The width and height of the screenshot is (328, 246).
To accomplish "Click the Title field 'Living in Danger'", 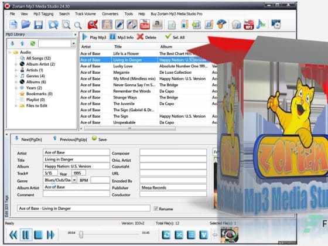I will pyautogui.click(x=76, y=159).
